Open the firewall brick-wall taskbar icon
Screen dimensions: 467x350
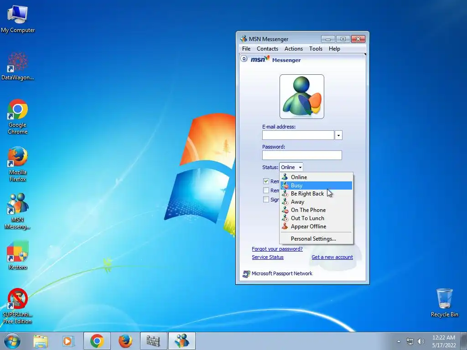pos(153,341)
